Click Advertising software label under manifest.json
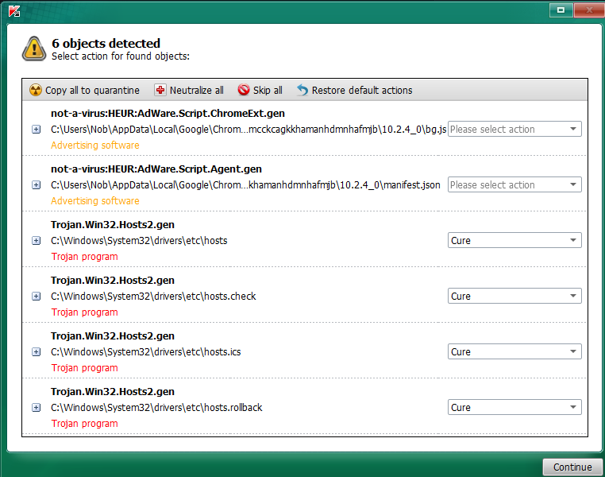Screen dimensions: 605x477 (x=95, y=201)
